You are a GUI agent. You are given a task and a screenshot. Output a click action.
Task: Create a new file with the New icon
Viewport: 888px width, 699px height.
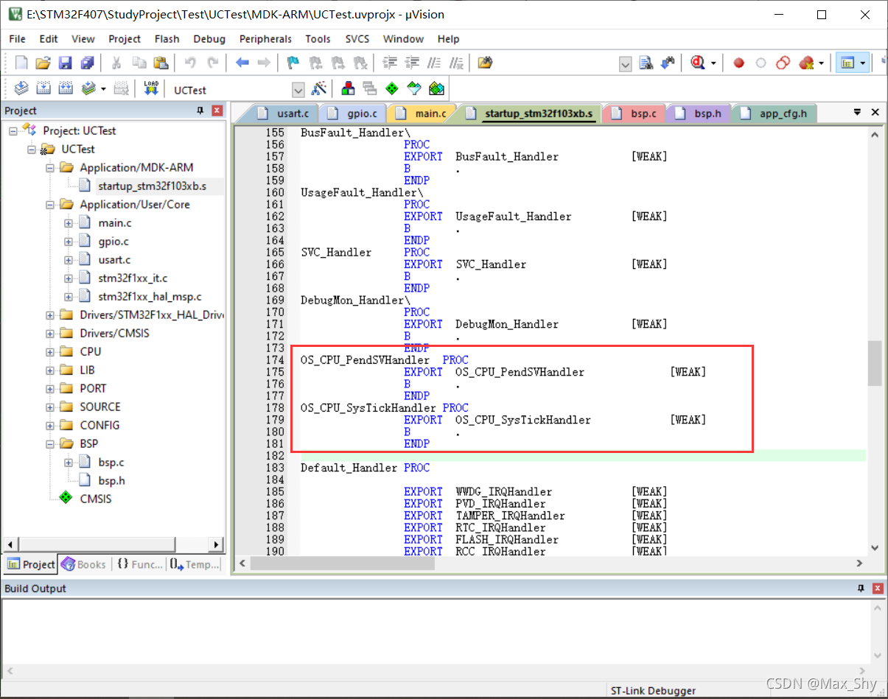point(21,63)
